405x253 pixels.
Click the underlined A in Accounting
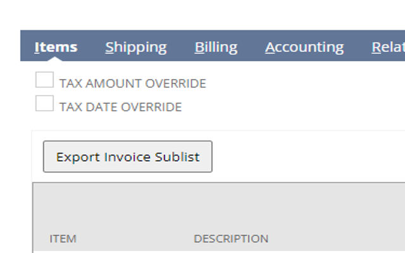tap(270, 47)
